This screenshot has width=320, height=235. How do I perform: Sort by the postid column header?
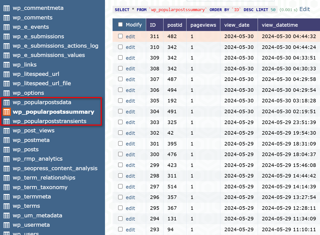(x=175, y=25)
